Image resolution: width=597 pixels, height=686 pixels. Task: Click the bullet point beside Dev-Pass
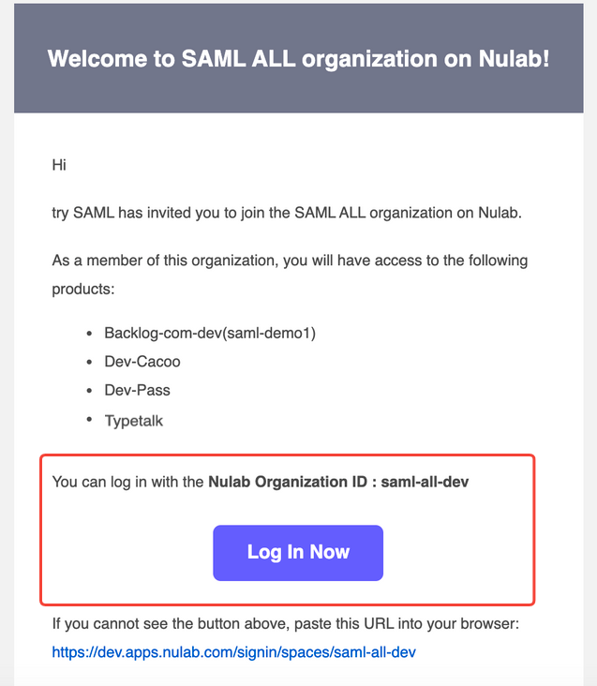pos(89,391)
